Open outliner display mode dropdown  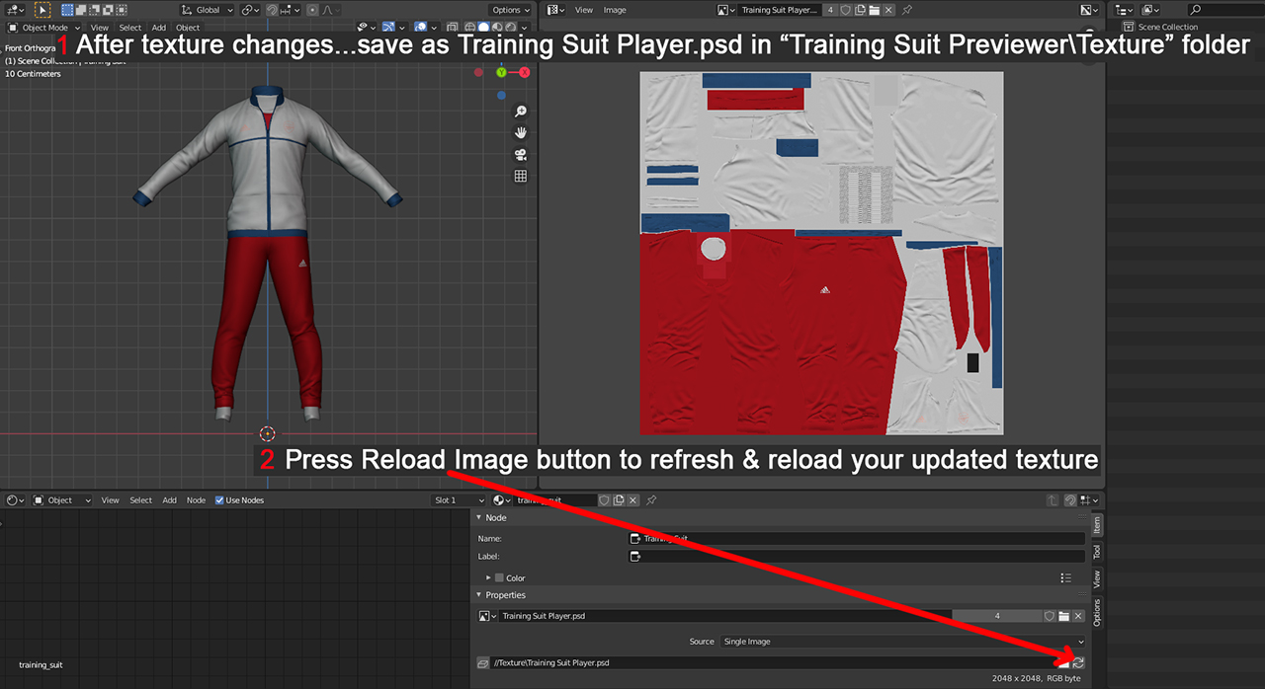click(1149, 10)
